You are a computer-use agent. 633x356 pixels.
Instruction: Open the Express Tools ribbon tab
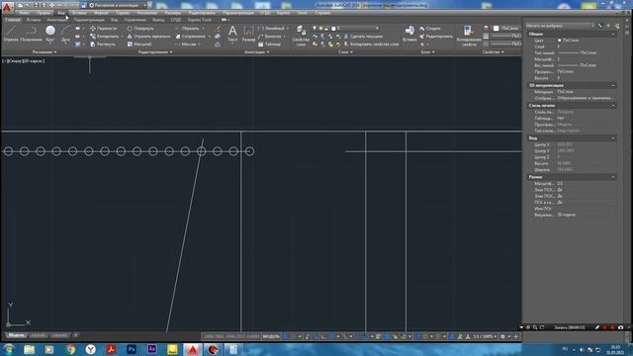click(200, 20)
